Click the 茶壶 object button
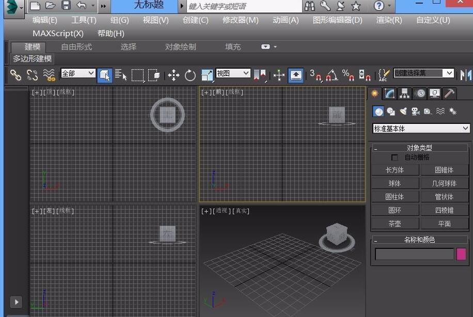473x317 pixels. (x=395, y=224)
